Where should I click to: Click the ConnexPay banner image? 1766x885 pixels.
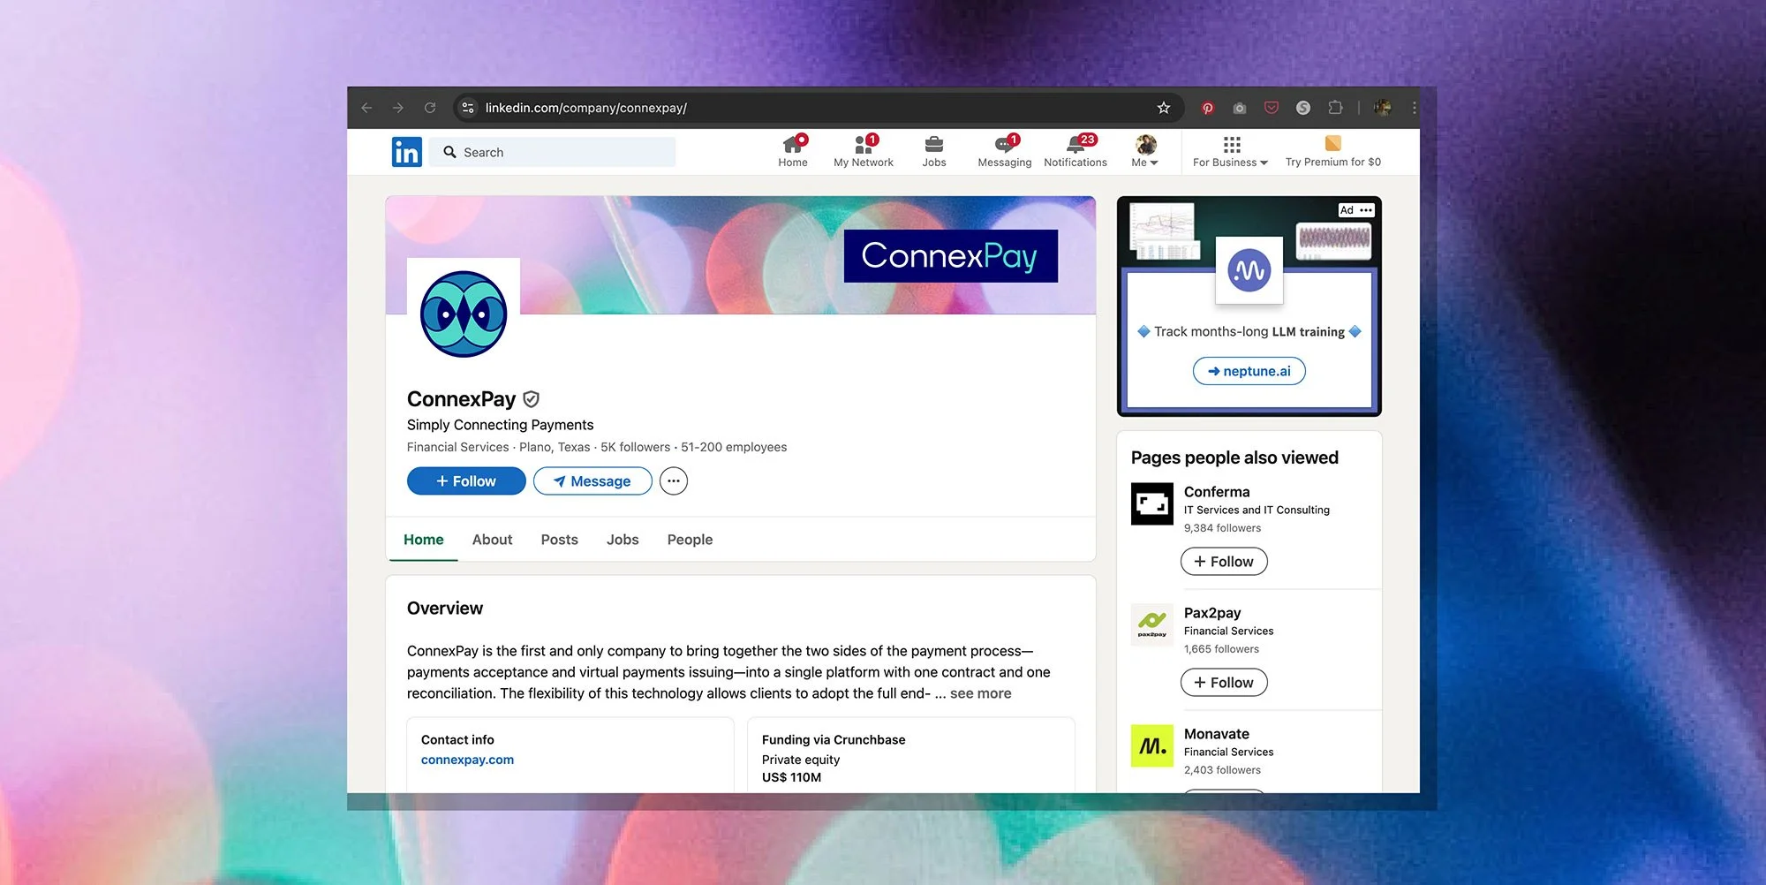coord(741,255)
